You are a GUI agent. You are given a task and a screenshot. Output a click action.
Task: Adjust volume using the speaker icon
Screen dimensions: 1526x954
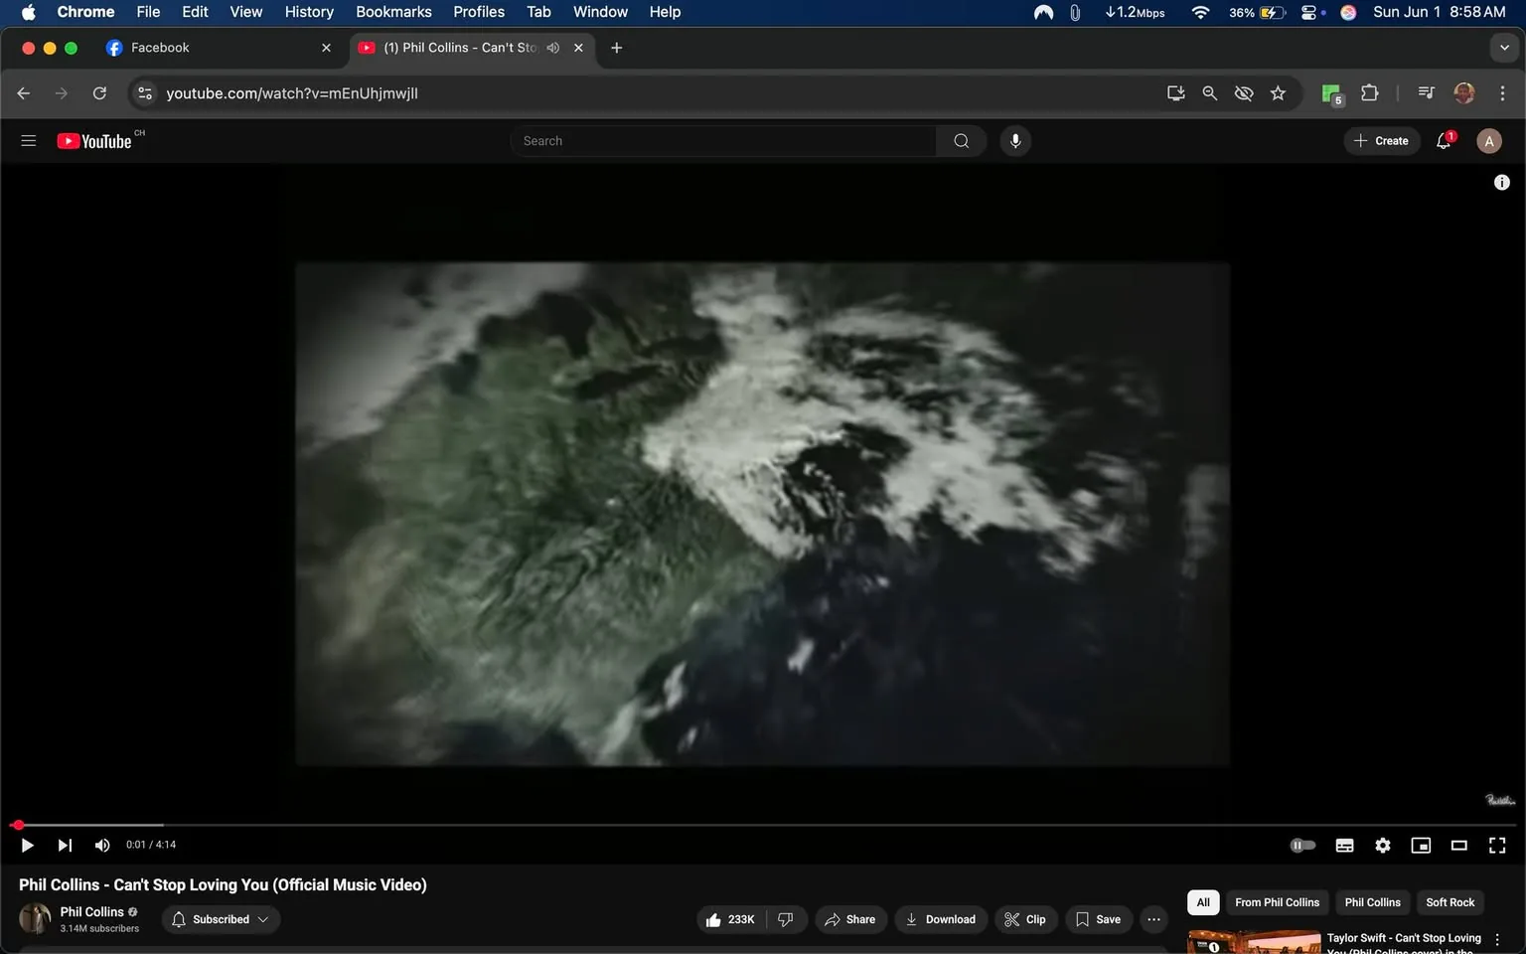[x=101, y=845]
